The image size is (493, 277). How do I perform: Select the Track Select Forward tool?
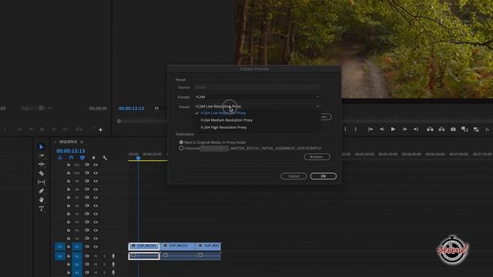pos(41,155)
